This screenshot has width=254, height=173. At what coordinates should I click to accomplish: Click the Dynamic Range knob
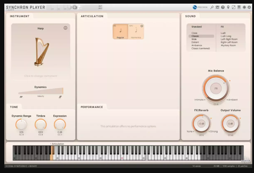(x=21, y=124)
